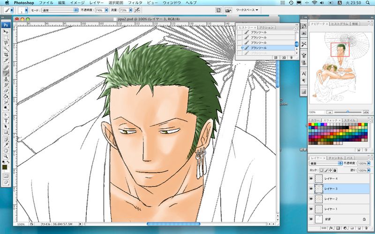The image size is (375, 234).
Task: Open brush mode モード dropdown
Action: [x=60, y=10]
